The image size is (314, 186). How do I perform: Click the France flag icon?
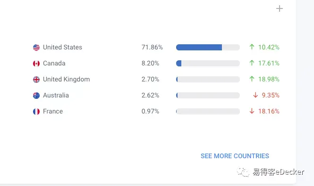36,111
